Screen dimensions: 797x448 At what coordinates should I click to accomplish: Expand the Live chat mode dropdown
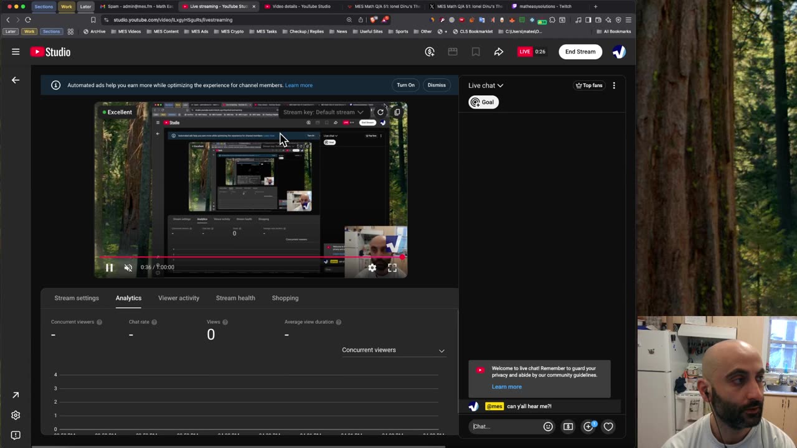(486, 85)
